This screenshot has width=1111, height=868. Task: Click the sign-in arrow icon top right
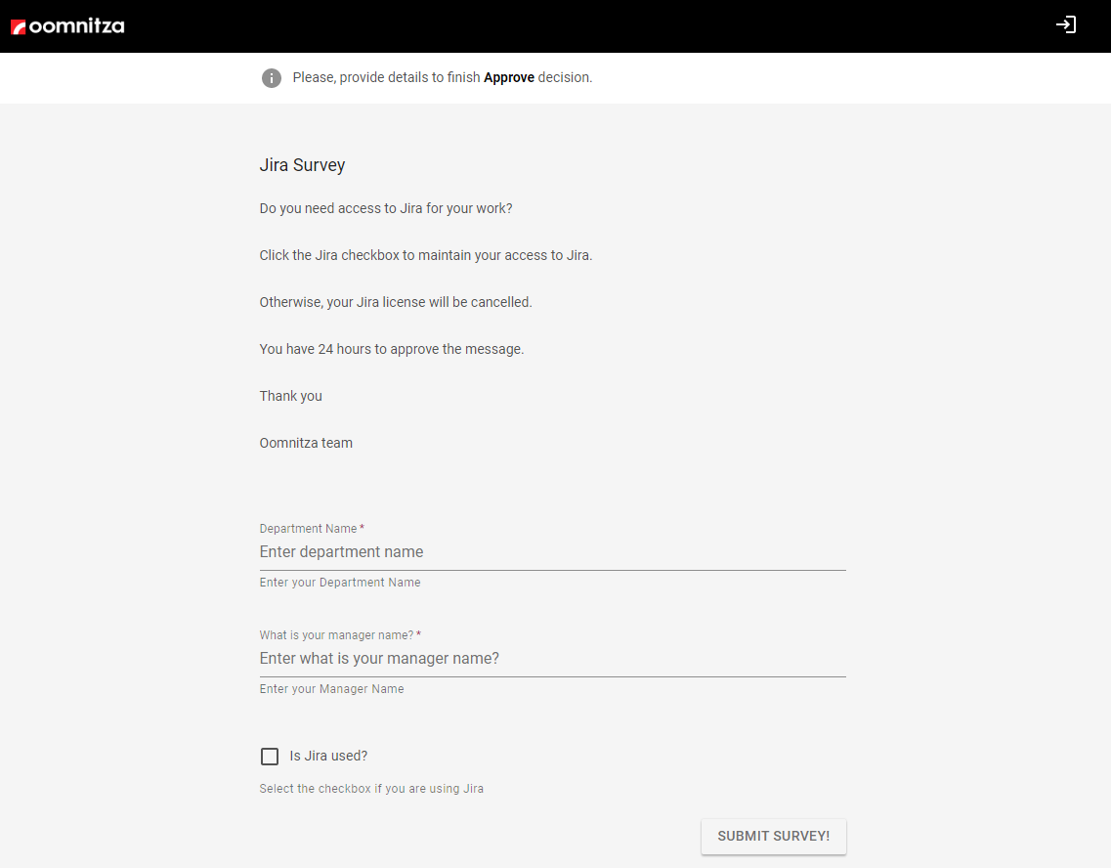[x=1066, y=25]
